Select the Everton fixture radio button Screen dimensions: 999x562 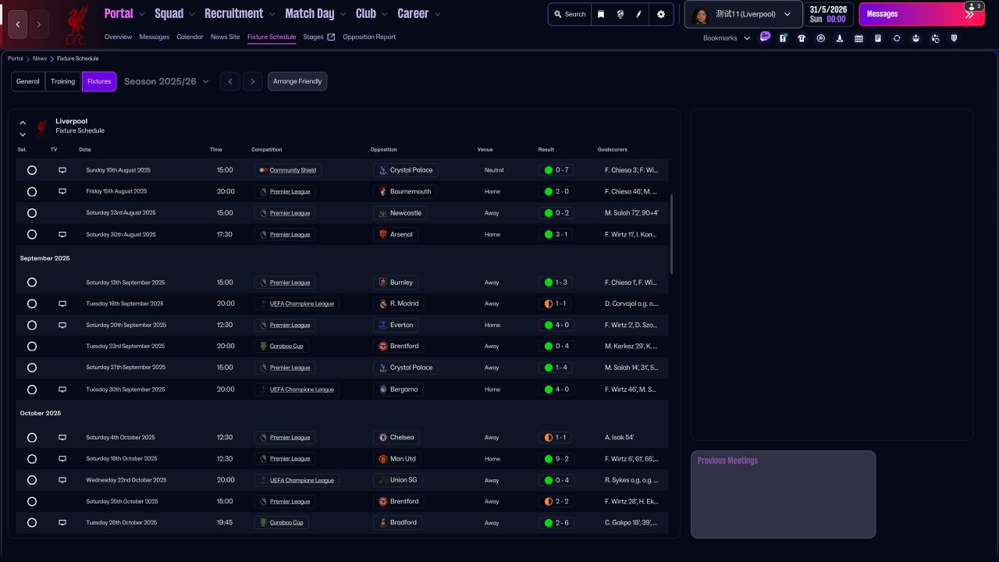[x=32, y=325]
